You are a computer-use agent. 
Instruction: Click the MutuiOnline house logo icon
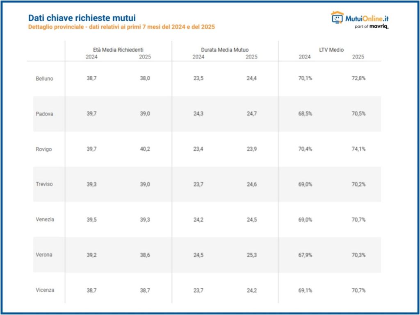click(337, 18)
